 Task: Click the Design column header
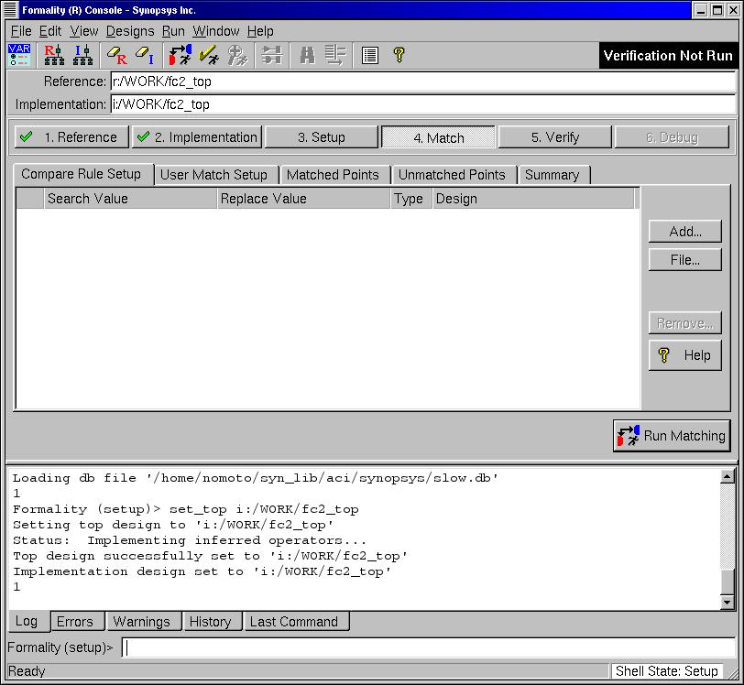(x=533, y=199)
